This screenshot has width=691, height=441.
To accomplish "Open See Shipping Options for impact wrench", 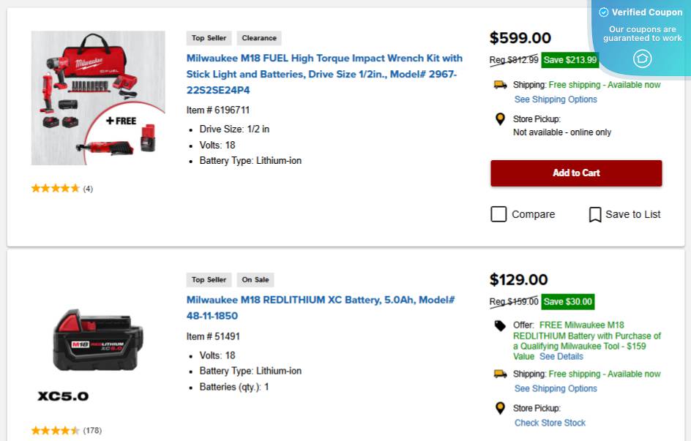I will (556, 99).
